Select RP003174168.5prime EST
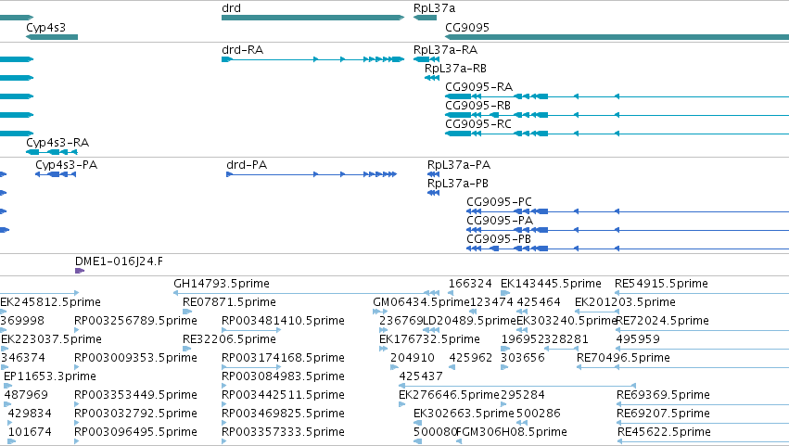789x446 pixels. coord(251,367)
